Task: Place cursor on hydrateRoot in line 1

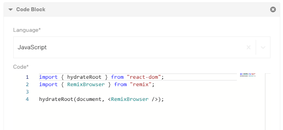Action: click(x=84, y=77)
